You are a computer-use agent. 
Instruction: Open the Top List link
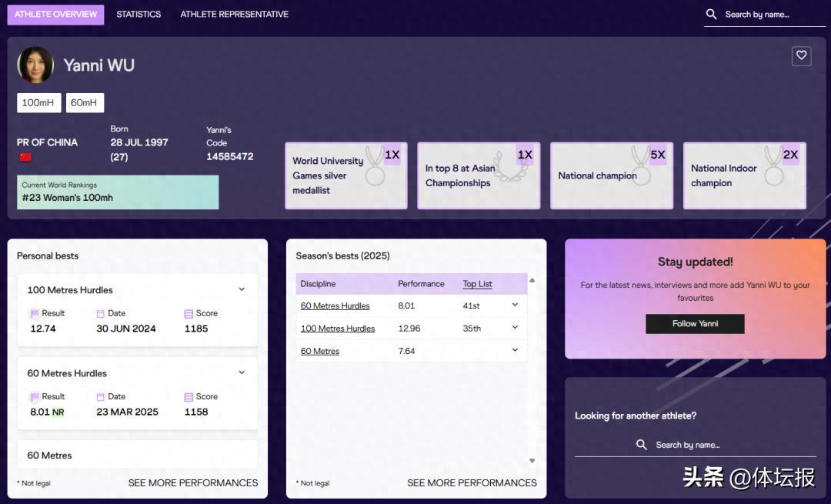(x=477, y=284)
